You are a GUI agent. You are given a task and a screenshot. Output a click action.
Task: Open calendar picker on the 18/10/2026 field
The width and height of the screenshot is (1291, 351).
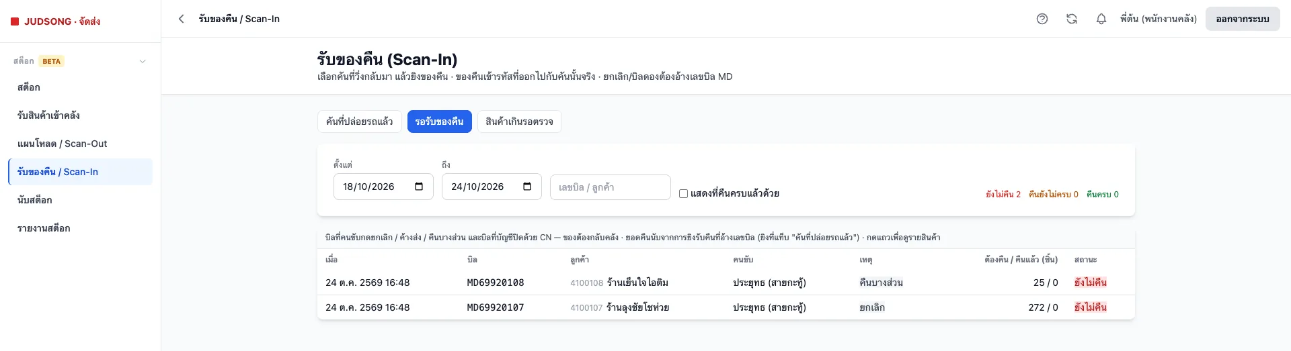(419, 187)
